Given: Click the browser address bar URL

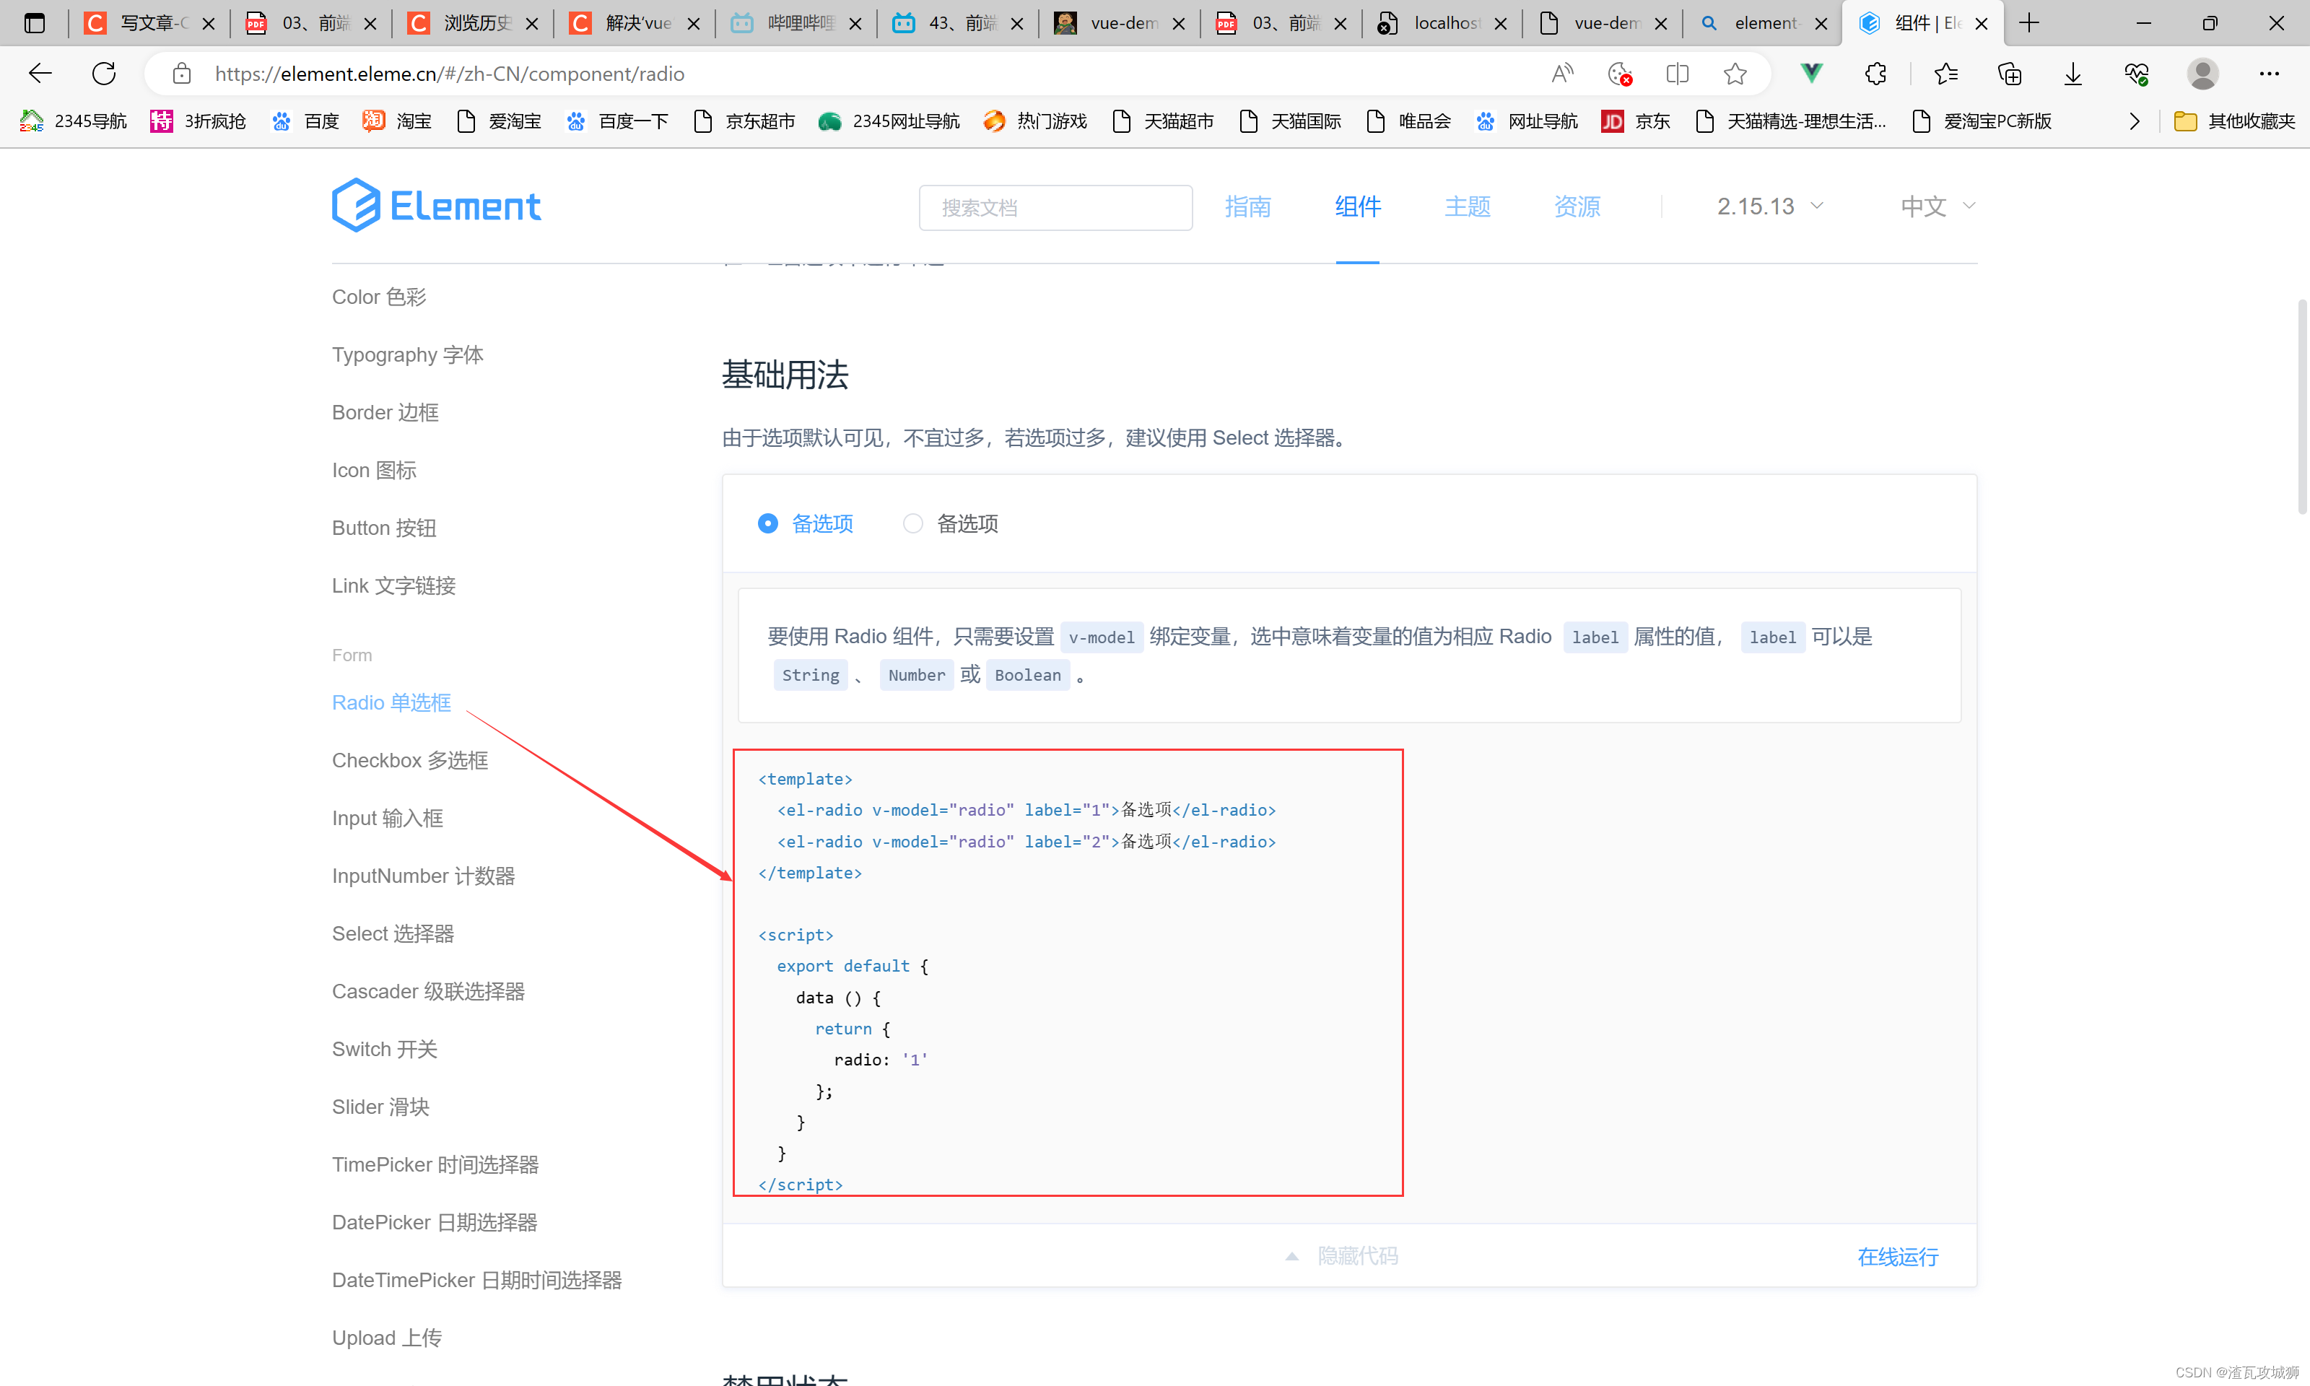Looking at the screenshot, I should click(449, 74).
